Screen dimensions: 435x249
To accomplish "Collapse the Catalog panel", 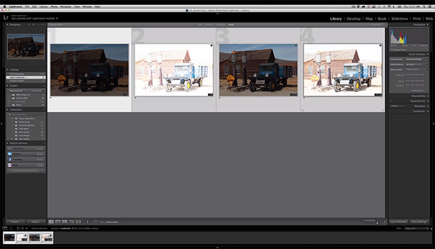I will (x=7, y=69).
